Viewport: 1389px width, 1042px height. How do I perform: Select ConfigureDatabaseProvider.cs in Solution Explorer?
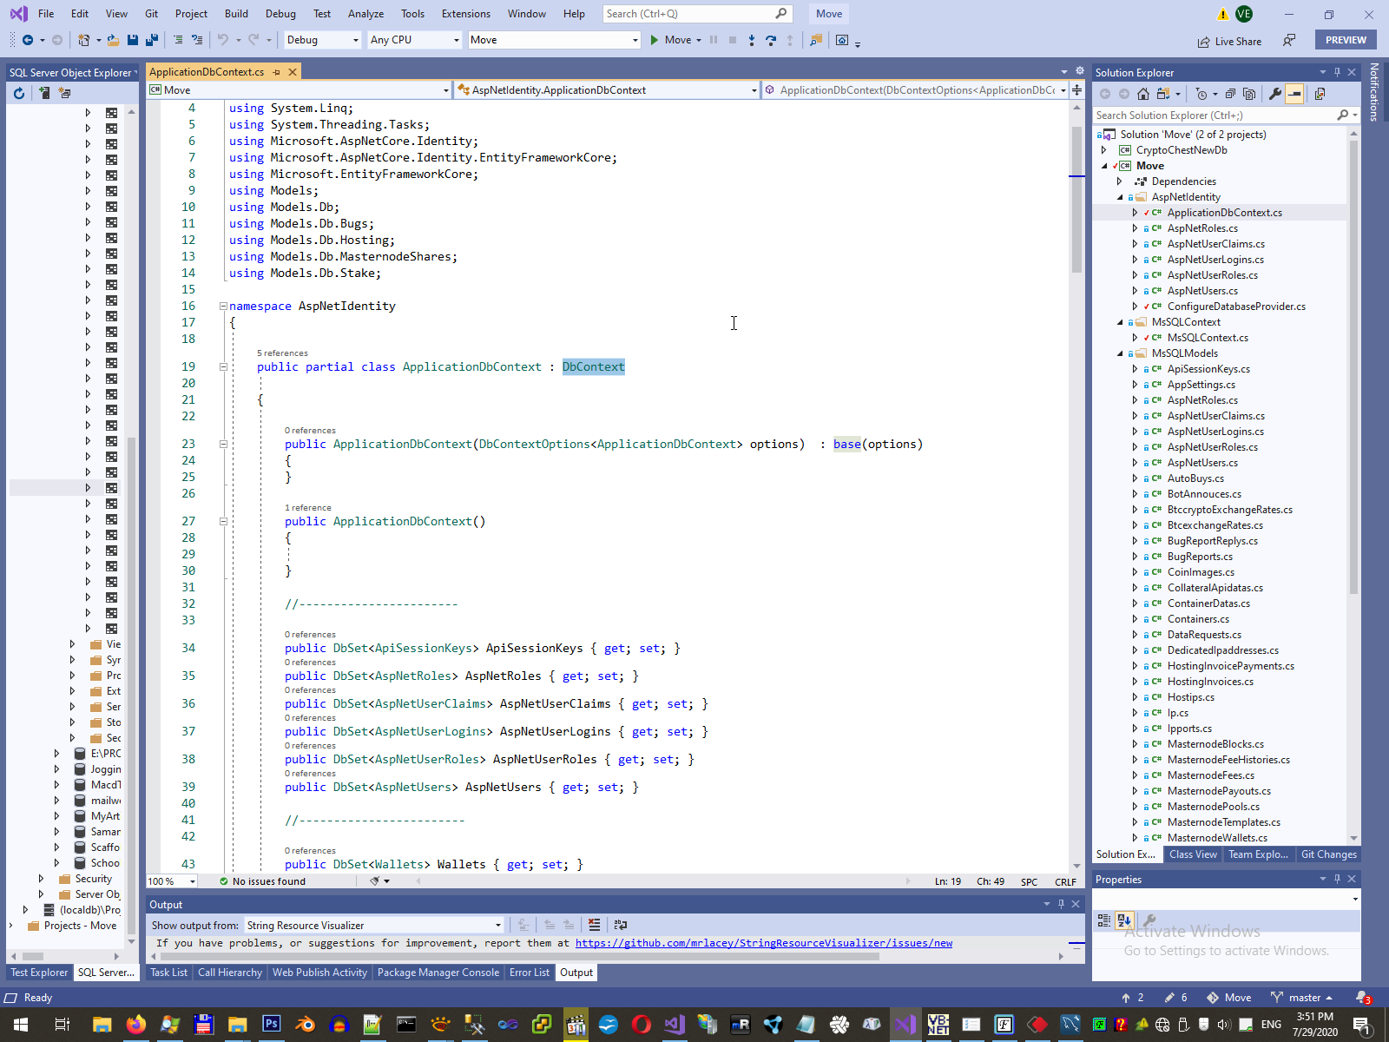tap(1236, 307)
